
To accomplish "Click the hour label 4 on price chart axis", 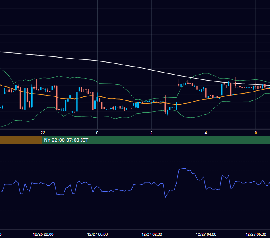I will [206, 132].
